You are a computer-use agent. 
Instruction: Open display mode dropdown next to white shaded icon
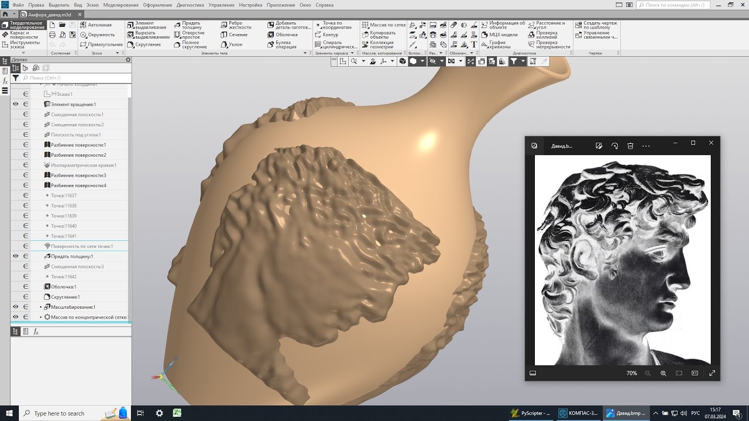(422, 61)
